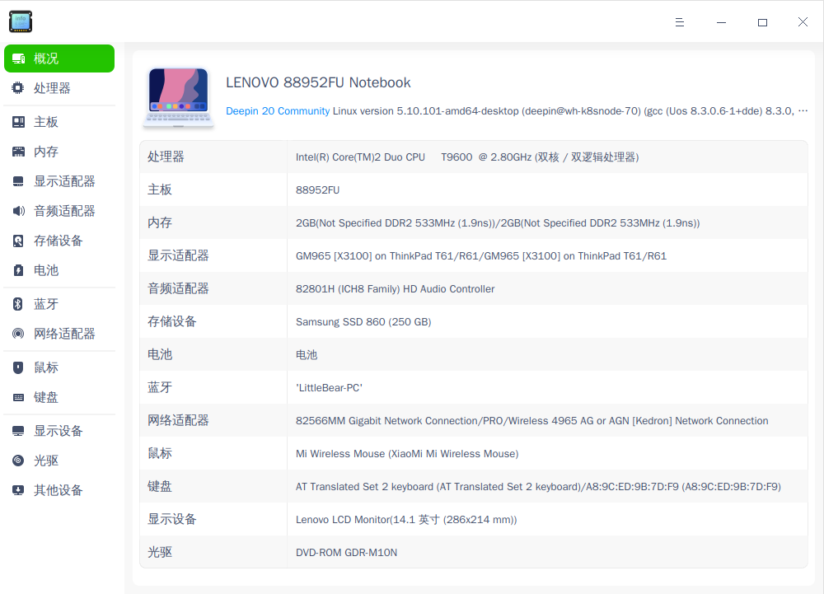
Task: Click the 显示适配器 graphics card icon
Action: (18, 181)
